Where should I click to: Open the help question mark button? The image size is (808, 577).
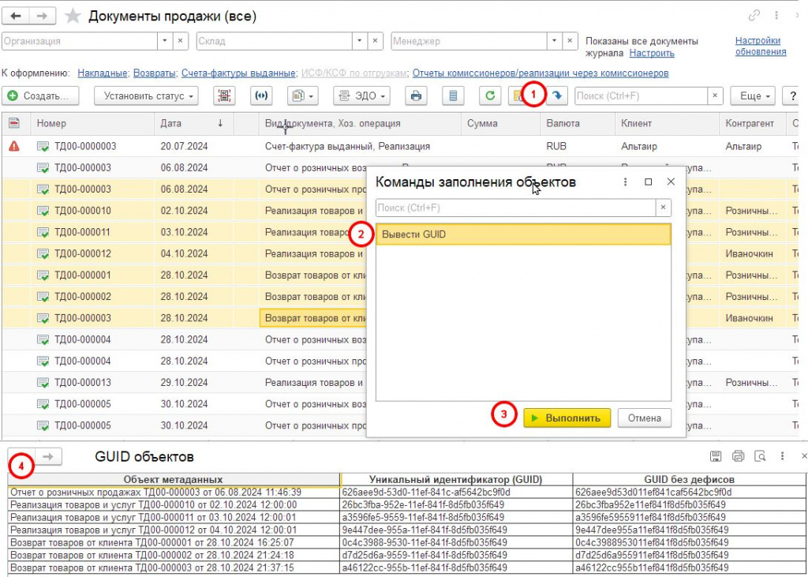[x=792, y=96]
